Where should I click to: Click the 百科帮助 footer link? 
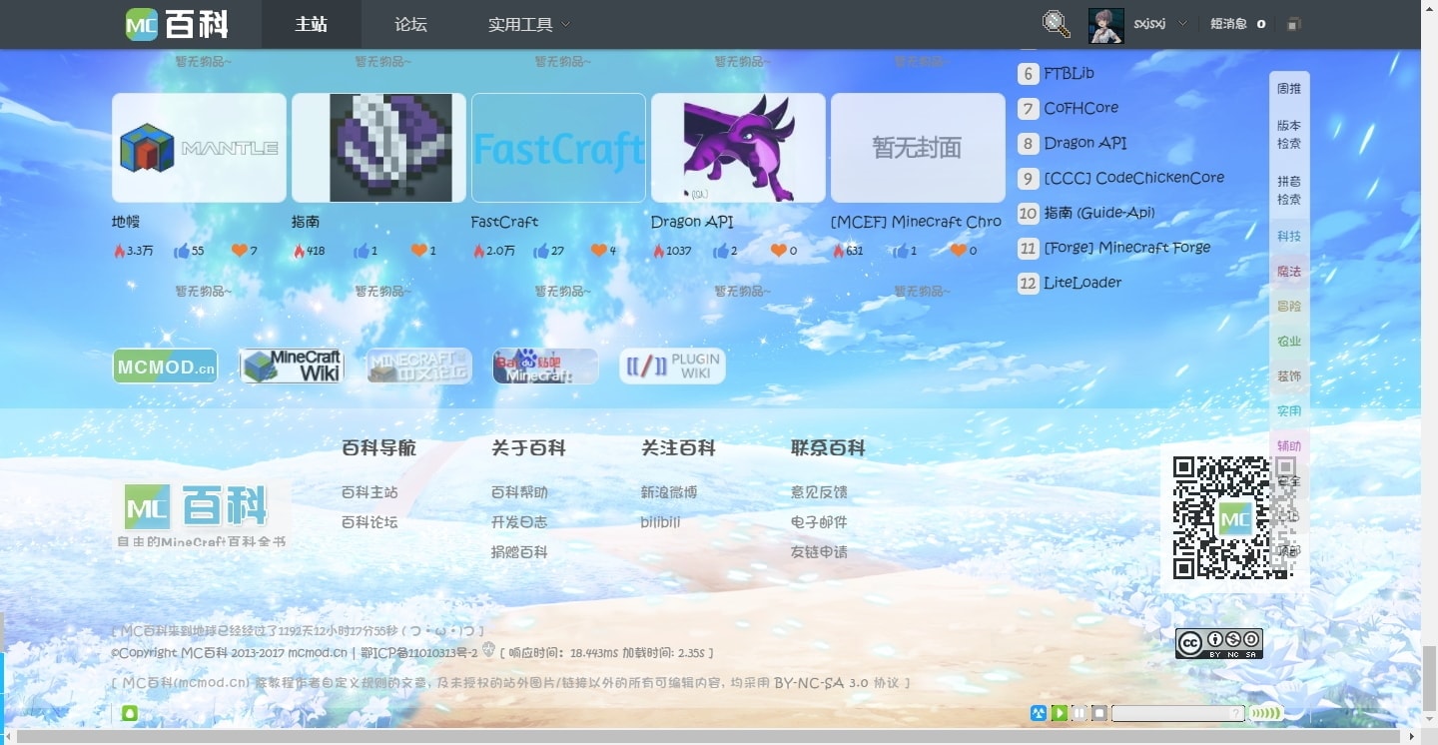click(519, 492)
